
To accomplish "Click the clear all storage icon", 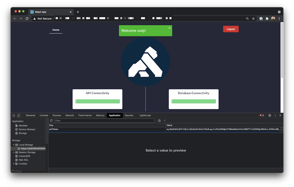I will tap(159, 121).
